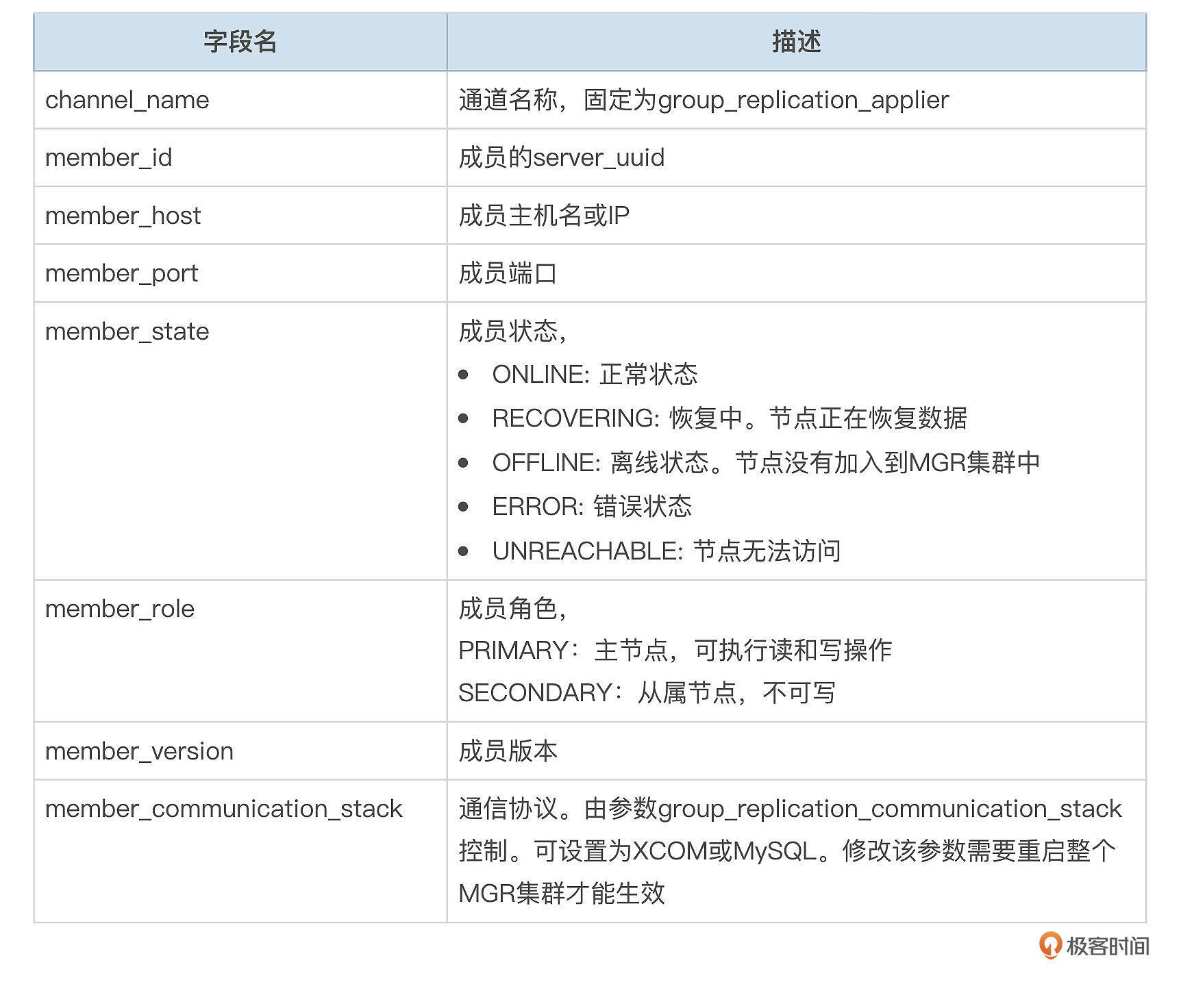
Task: Click the member_version field name
Action: click(139, 751)
